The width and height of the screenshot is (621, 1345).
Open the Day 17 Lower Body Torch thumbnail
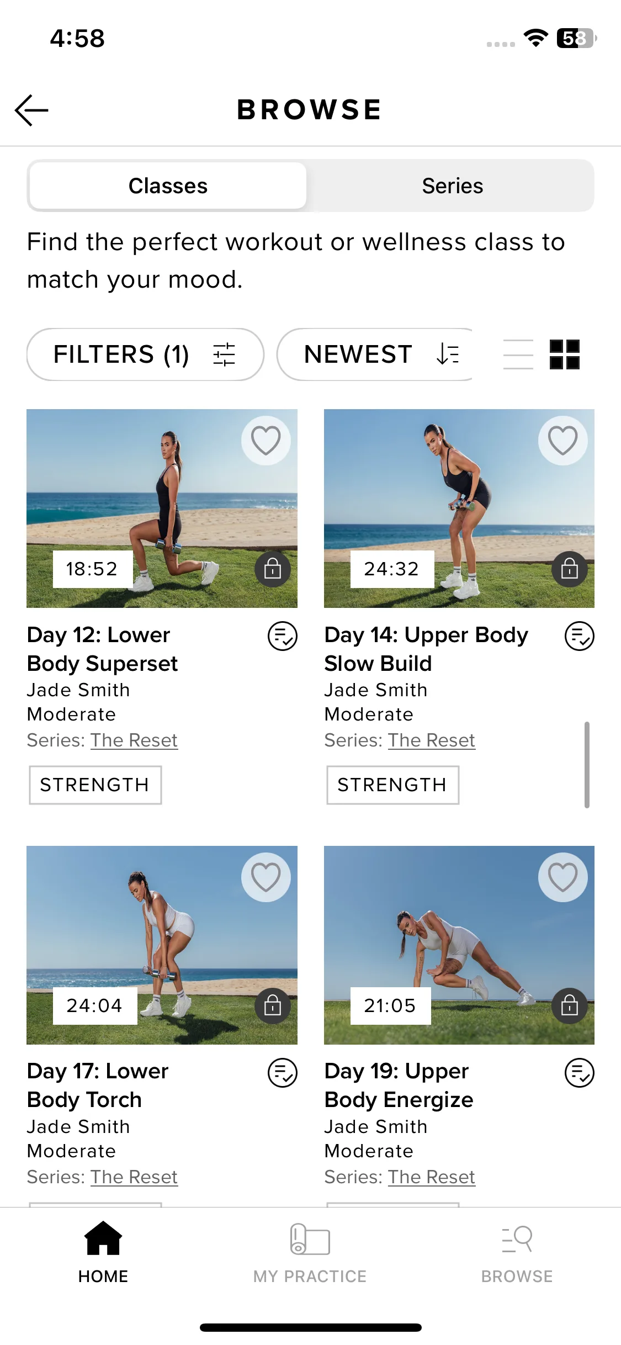[x=162, y=945]
